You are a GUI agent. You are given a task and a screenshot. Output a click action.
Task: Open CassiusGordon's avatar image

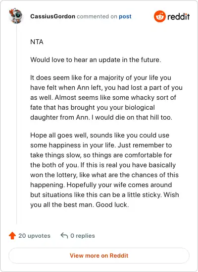click(x=16, y=16)
